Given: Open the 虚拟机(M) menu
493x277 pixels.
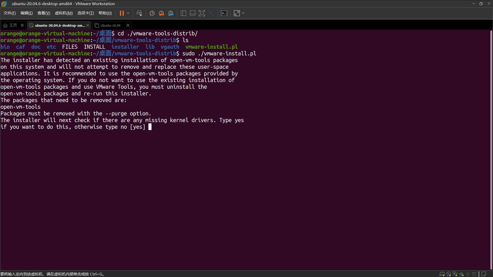Looking at the screenshot, I should (x=64, y=13).
